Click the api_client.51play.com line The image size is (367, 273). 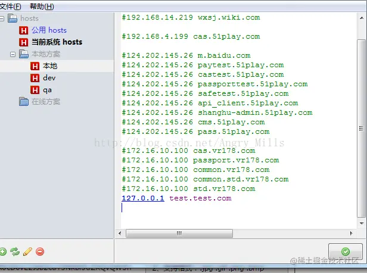(210, 103)
